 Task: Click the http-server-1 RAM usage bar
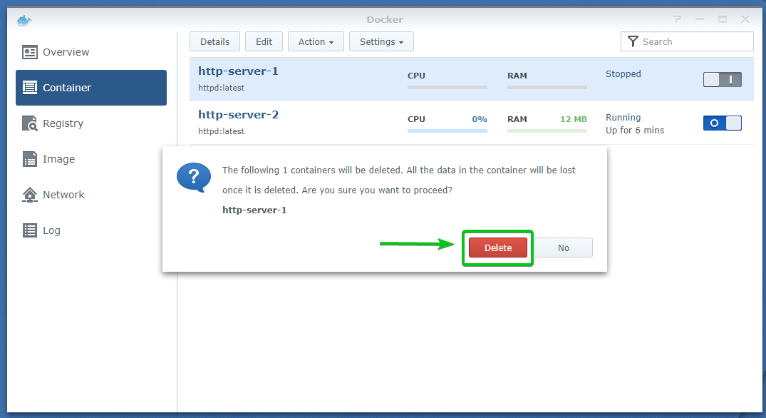pos(547,87)
